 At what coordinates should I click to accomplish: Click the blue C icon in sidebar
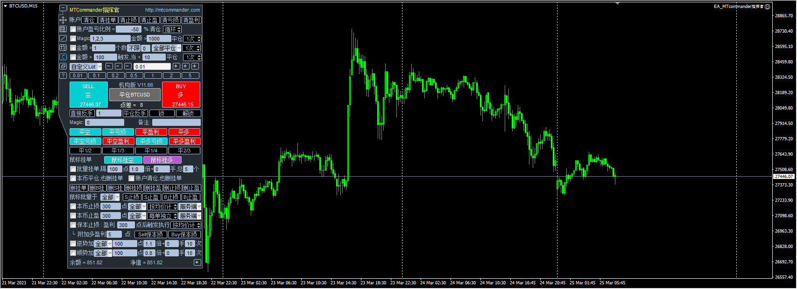tap(63, 57)
